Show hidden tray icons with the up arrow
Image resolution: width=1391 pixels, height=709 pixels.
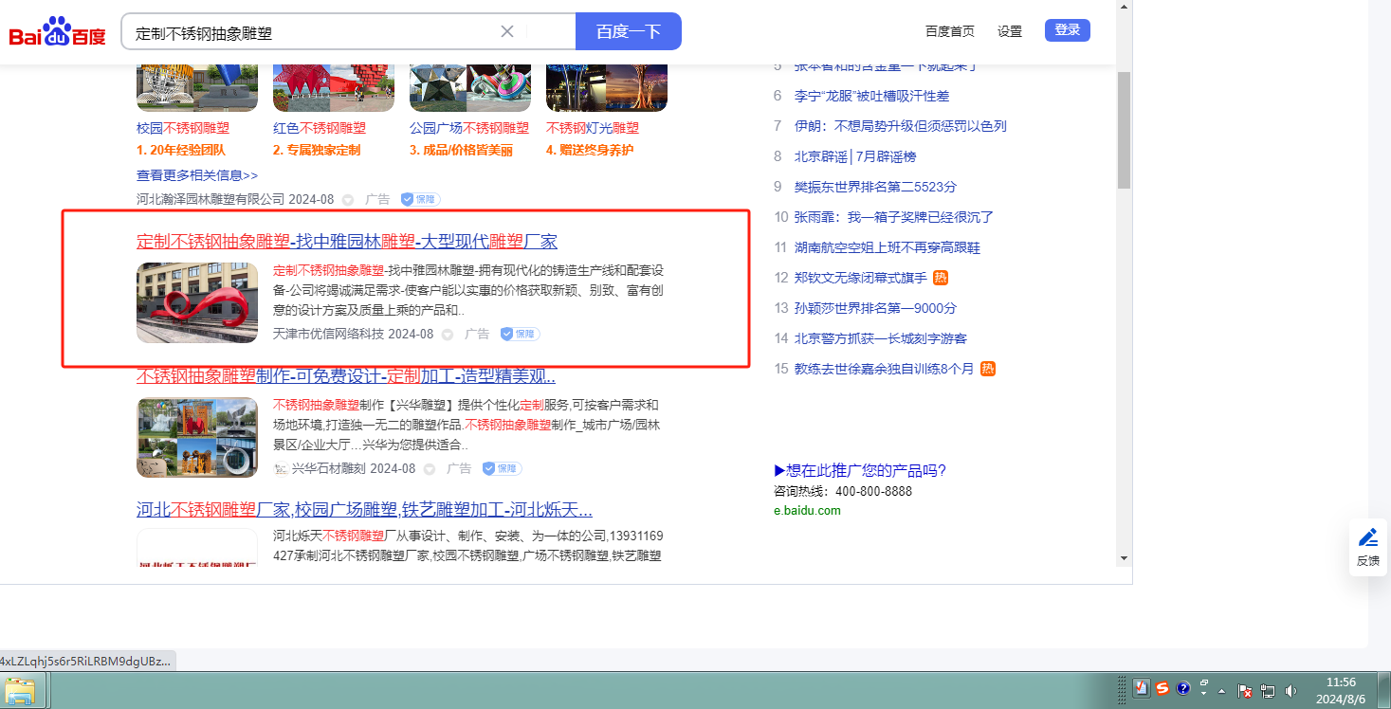(1221, 691)
